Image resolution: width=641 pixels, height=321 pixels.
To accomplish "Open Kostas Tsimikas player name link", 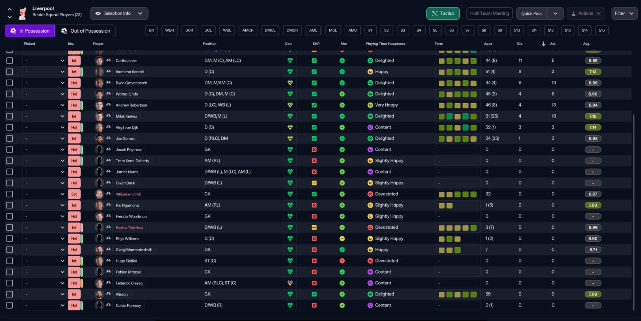I will [129, 227].
